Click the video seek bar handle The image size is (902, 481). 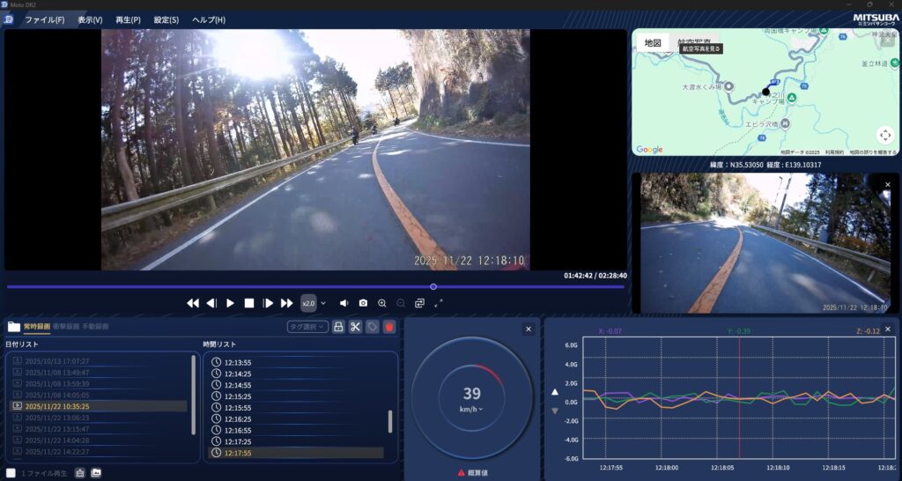(x=433, y=286)
